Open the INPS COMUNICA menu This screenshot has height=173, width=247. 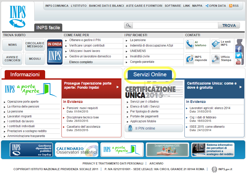pyautogui.click(x=57, y=6)
